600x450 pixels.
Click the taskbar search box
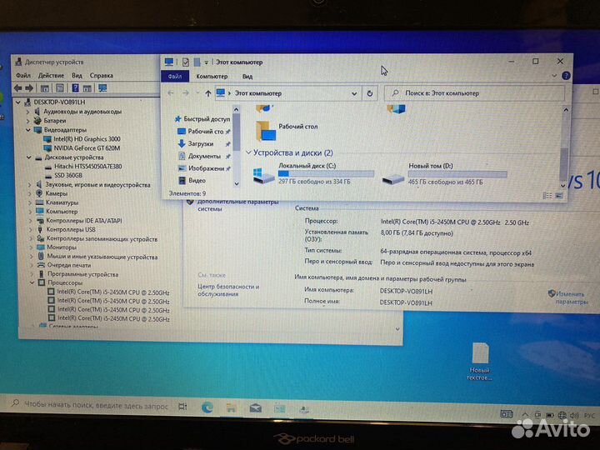coord(90,405)
